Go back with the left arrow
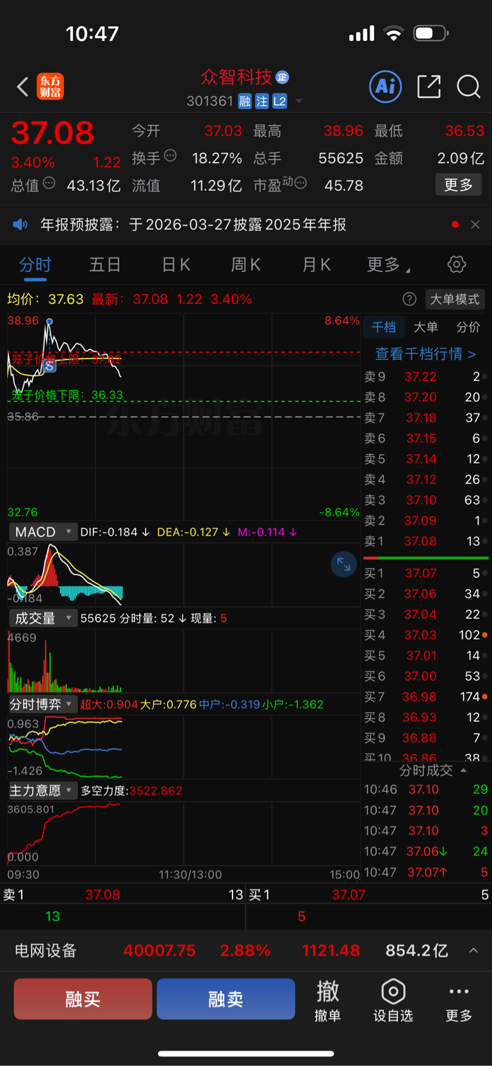The height and width of the screenshot is (1066, 492). 22,86
